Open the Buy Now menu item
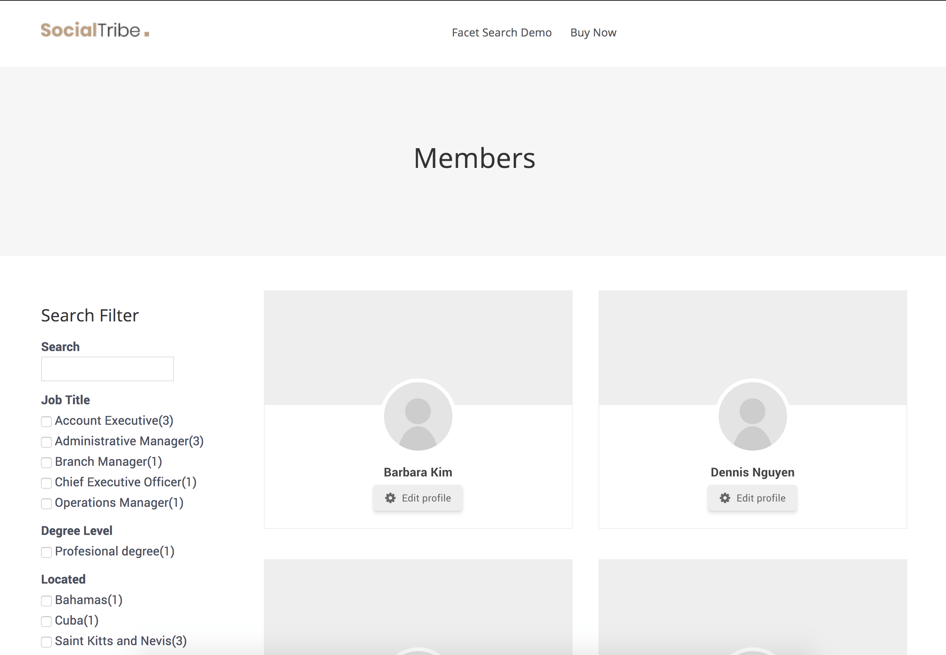 (x=593, y=32)
